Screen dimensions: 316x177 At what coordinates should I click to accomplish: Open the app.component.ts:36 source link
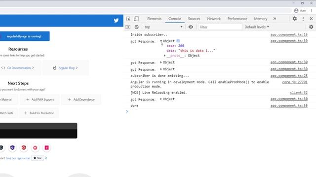click(289, 106)
